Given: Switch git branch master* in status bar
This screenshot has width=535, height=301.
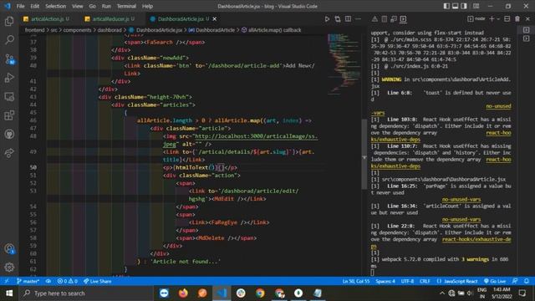Looking at the screenshot, I should 28,281.
